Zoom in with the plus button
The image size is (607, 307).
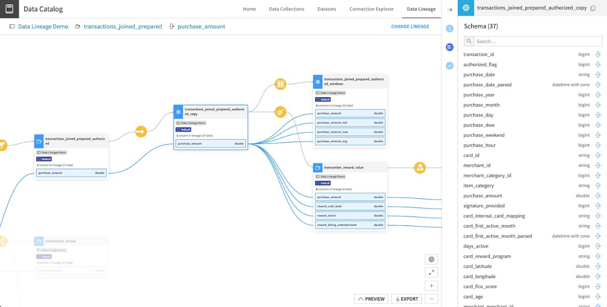click(x=431, y=285)
